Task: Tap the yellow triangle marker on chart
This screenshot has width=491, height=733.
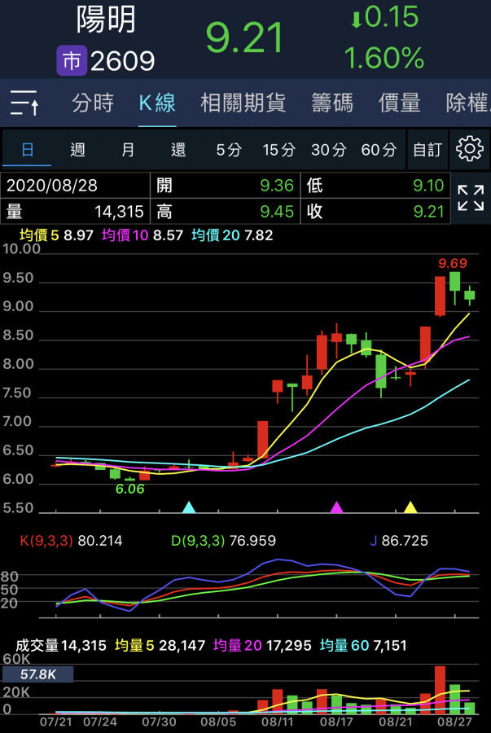Action: (410, 507)
